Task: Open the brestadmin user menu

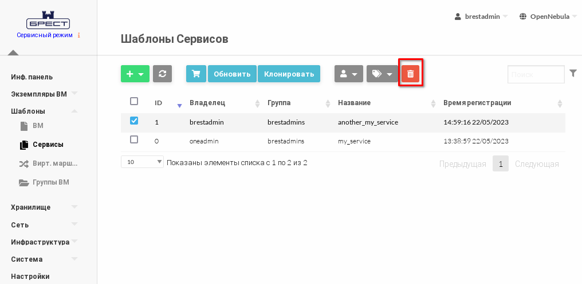Action: pos(481,17)
